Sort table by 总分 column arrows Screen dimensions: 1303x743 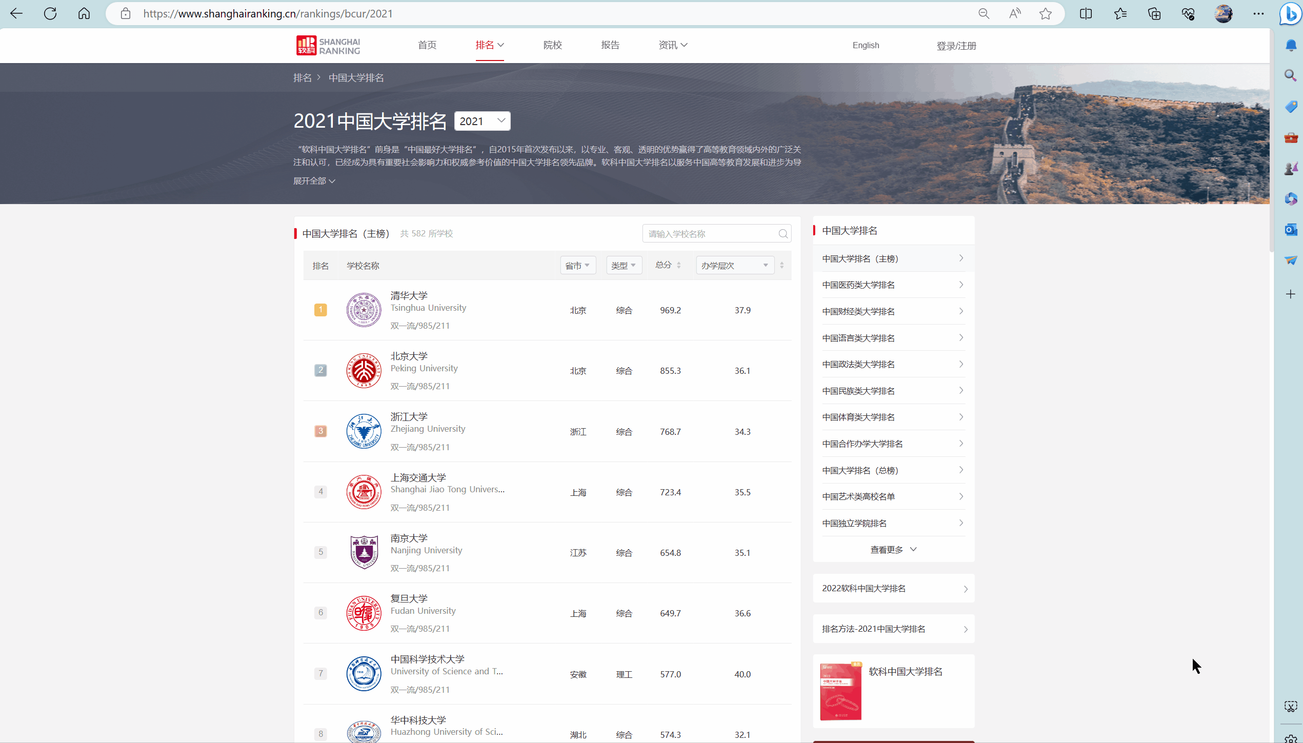coord(678,265)
